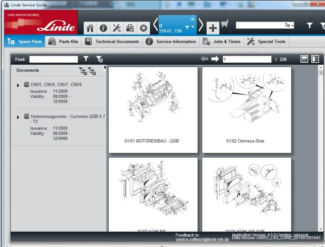Select Verbrennungsmotor - Cummins QSB 6.7 document
Screen dimensions: 325x247
[x=68, y=119]
